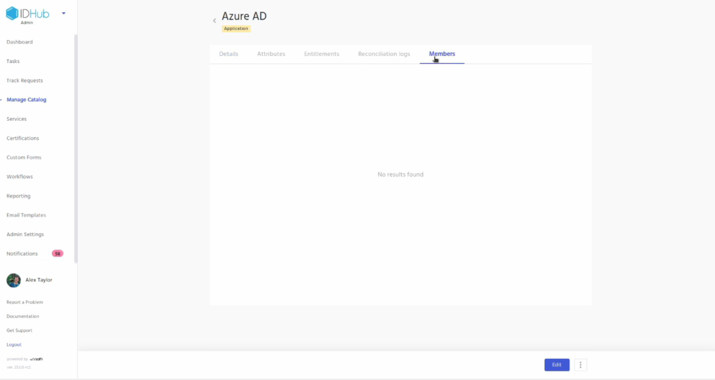Open Dashboard from the sidebar

pos(20,42)
